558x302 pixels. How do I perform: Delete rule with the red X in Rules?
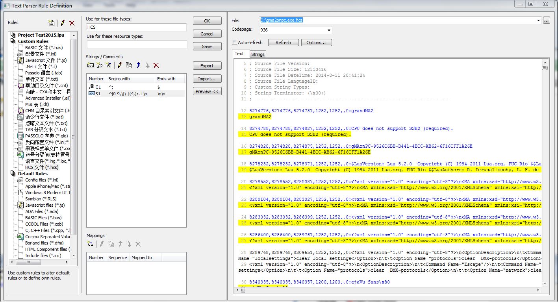pos(72,23)
